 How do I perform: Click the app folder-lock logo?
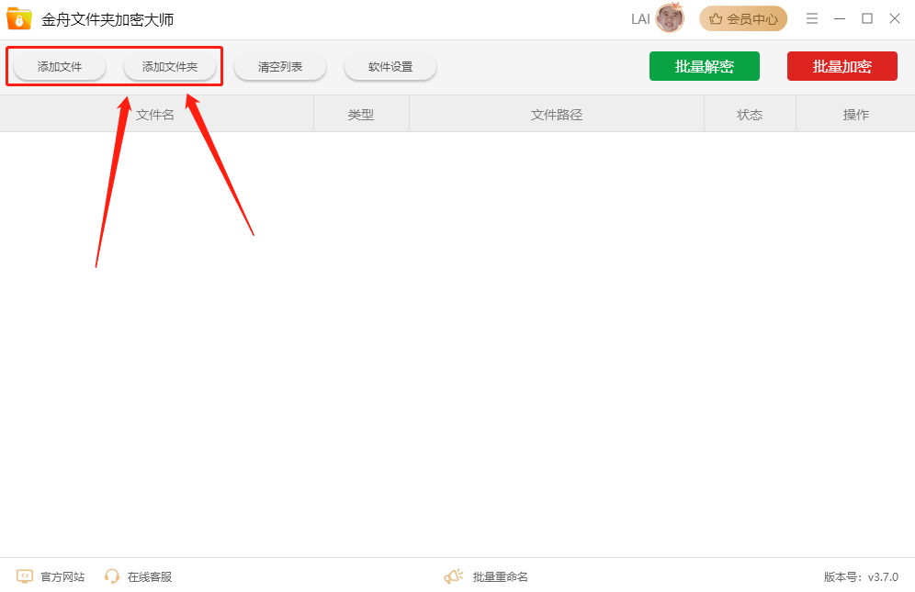click(18, 18)
